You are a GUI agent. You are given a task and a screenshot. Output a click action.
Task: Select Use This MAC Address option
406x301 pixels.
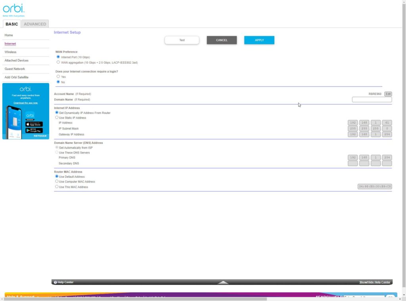point(57,187)
